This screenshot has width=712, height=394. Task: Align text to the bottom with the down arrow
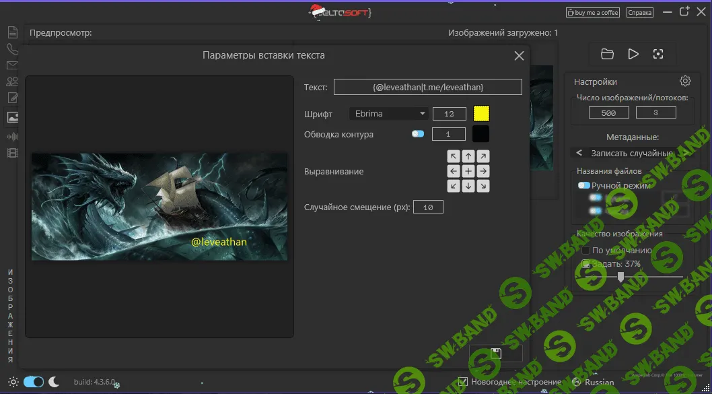point(468,186)
